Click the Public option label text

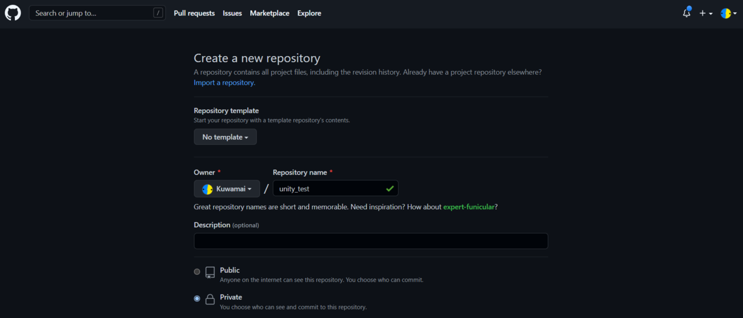point(230,270)
